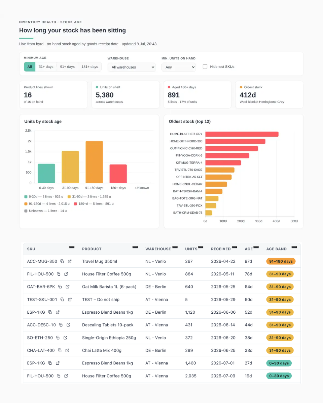
Task: Click 31–90 days badge on Chai Latte row
Action: 280,351
